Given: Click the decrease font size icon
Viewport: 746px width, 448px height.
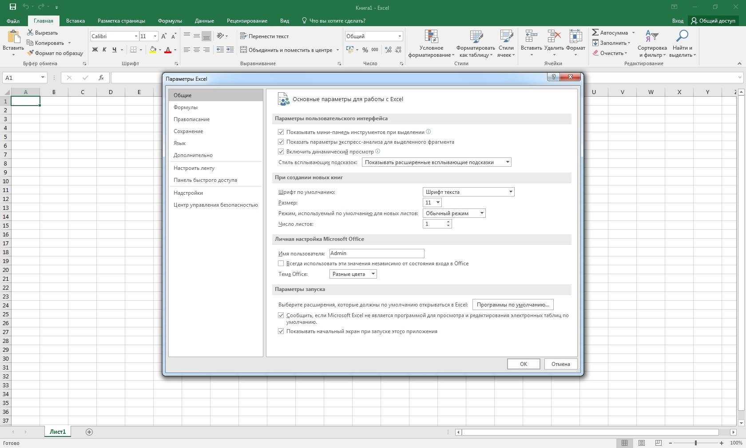Looking at the screenshot, I should pos(174,36).
